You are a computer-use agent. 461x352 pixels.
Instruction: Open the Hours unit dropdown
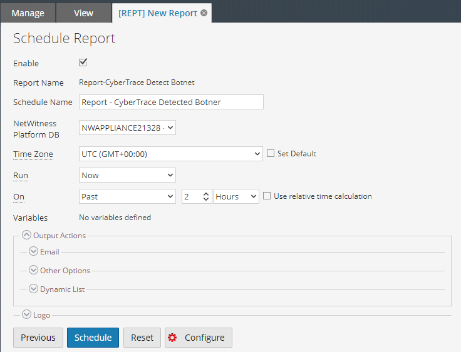[236, 196]
